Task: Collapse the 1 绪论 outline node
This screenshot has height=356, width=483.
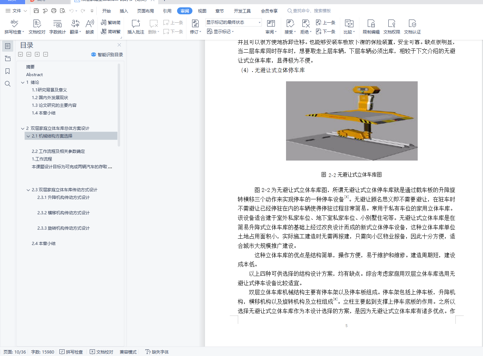Action: (23, 83)
